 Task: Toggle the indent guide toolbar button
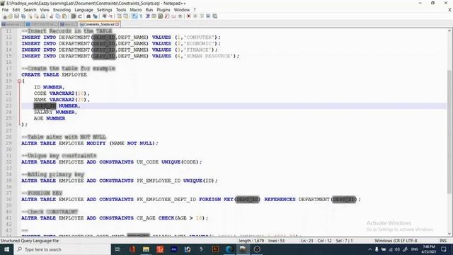(x=148, y=16)
